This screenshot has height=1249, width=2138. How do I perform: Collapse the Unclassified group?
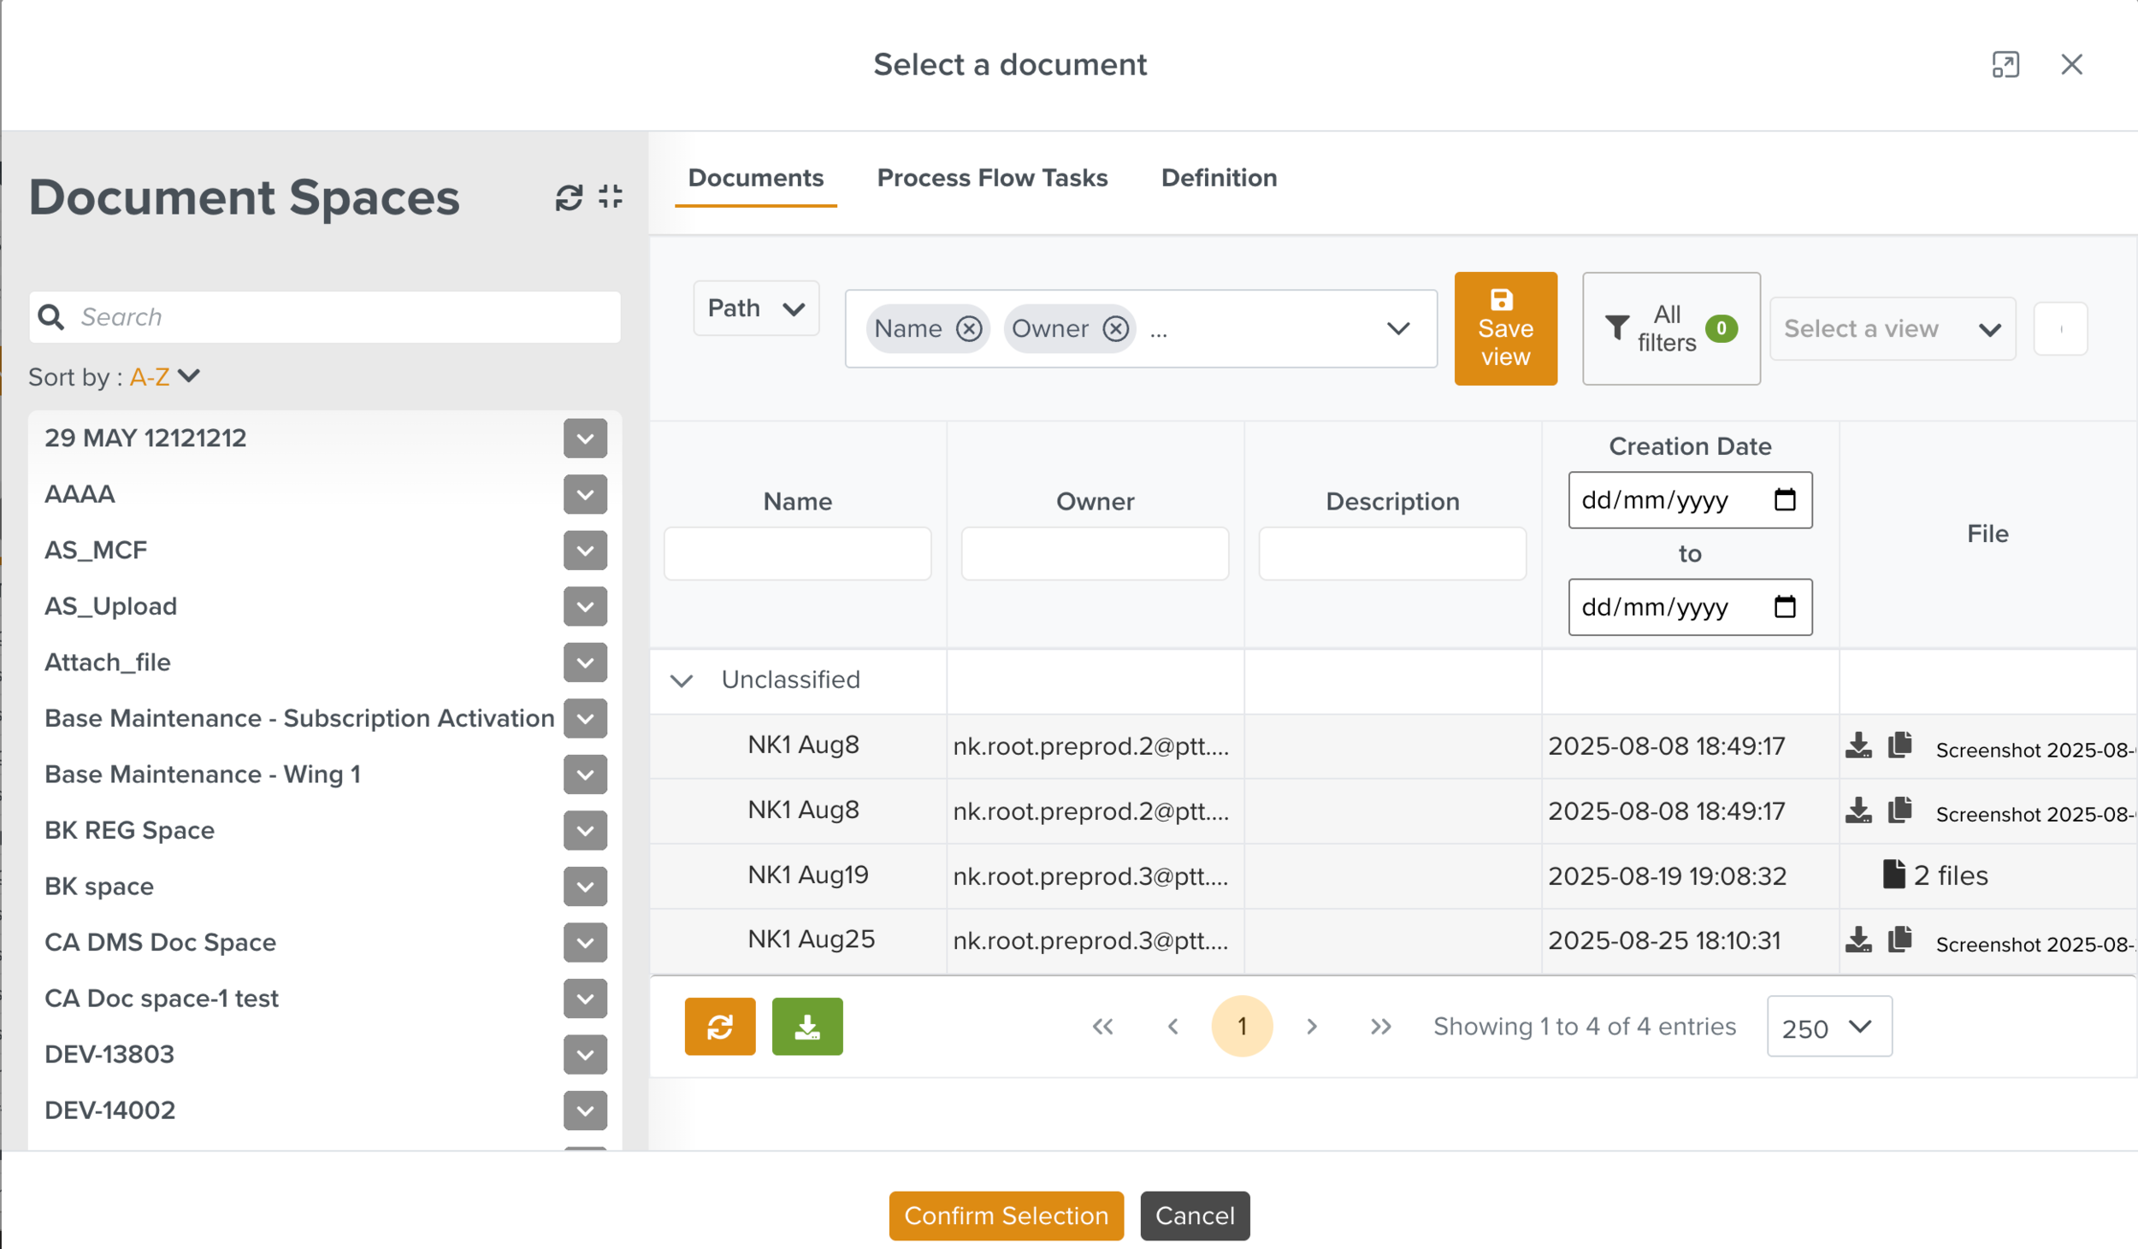point(681,680)
